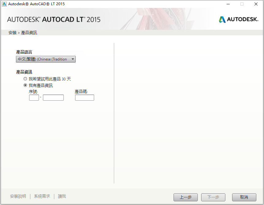
Task: Click the 安裝 breadcrumb text
Action: point(13,33)
